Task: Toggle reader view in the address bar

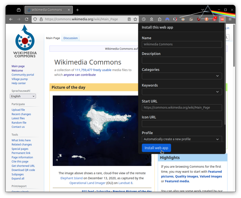Action: 129,19
